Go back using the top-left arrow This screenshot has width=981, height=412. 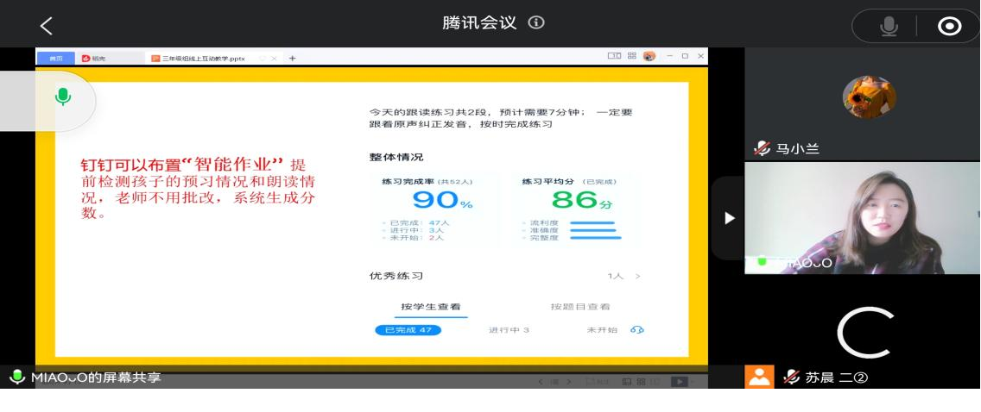[47, 26]
